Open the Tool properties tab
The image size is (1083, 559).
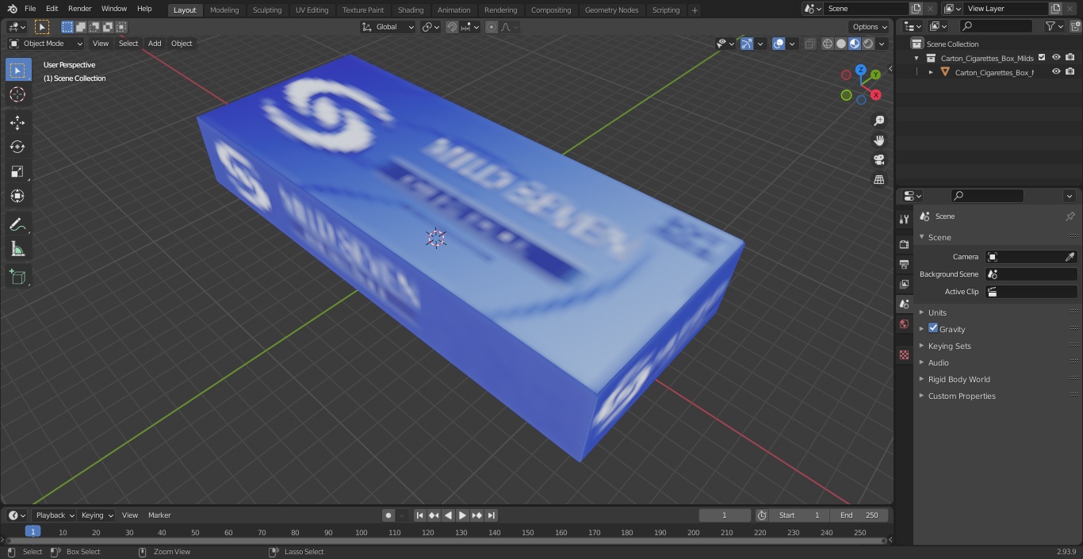click(904, 219)
